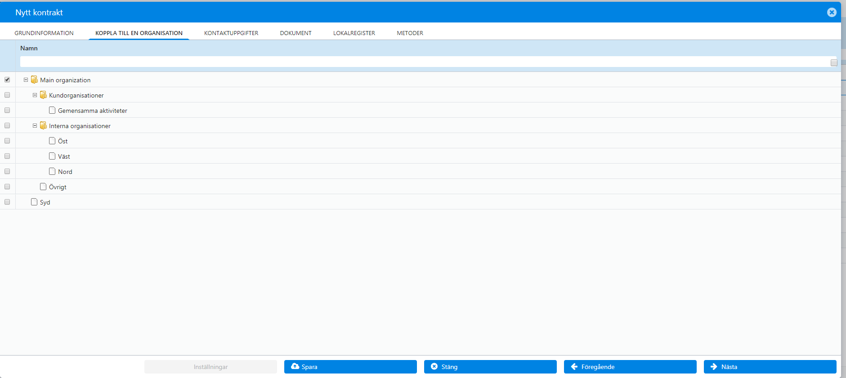Select the Övrigt tree label
Screen dimensions: 846x378
click(x=58, y=187)
